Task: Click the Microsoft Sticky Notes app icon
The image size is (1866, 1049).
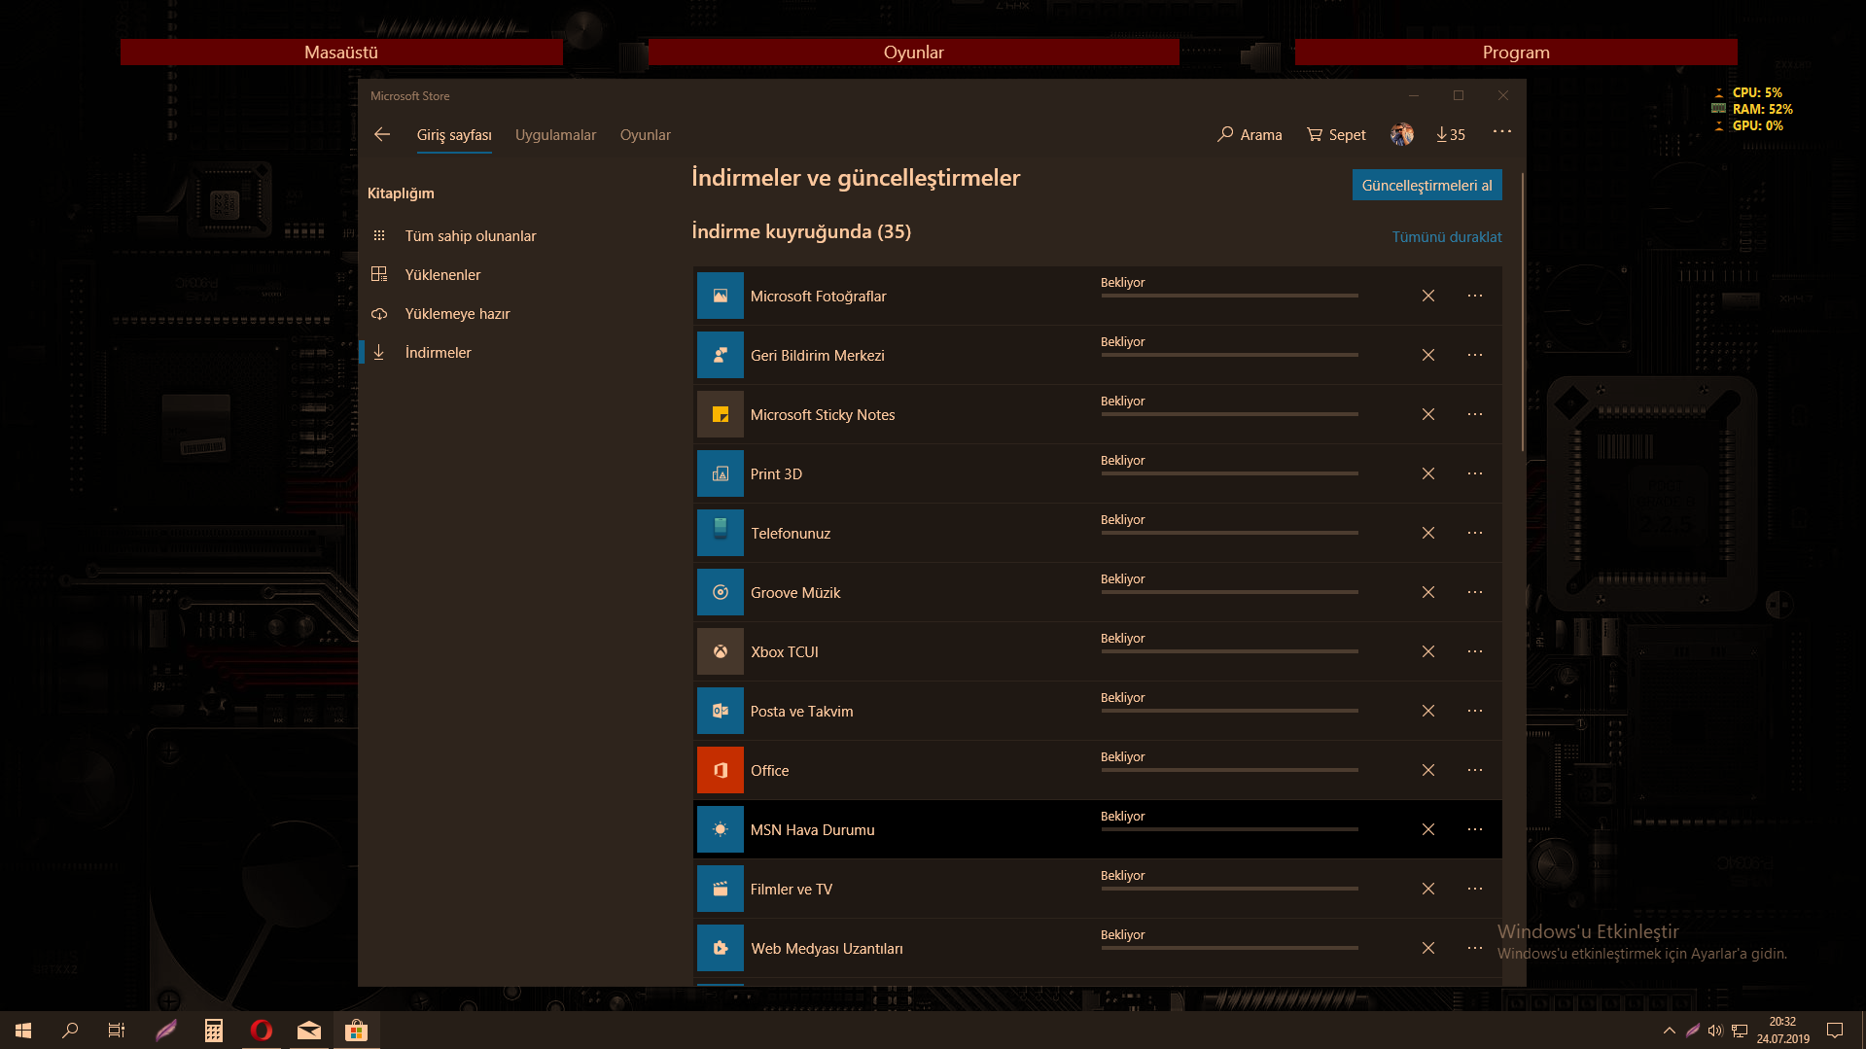Action: tap(721, 414)
